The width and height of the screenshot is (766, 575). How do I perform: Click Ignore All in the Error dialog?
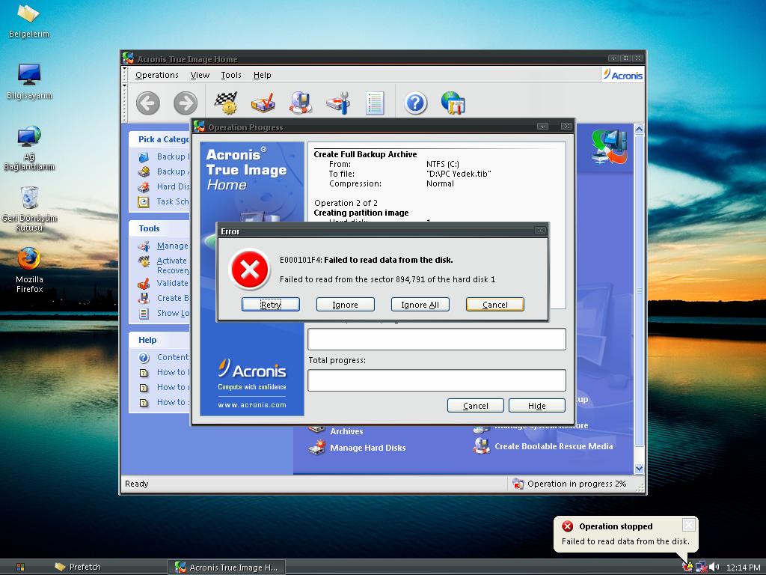[420, 305]
